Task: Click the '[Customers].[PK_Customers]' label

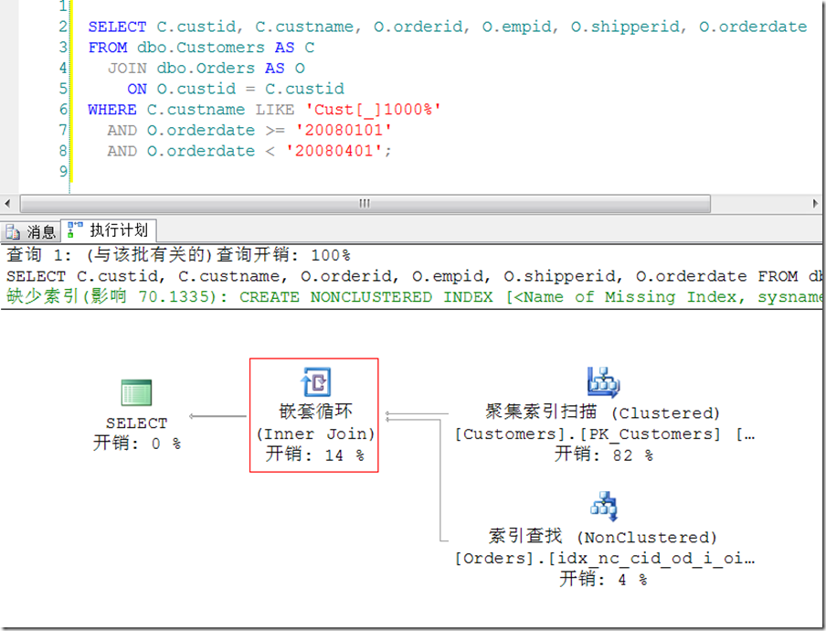Action: [588, 433]
